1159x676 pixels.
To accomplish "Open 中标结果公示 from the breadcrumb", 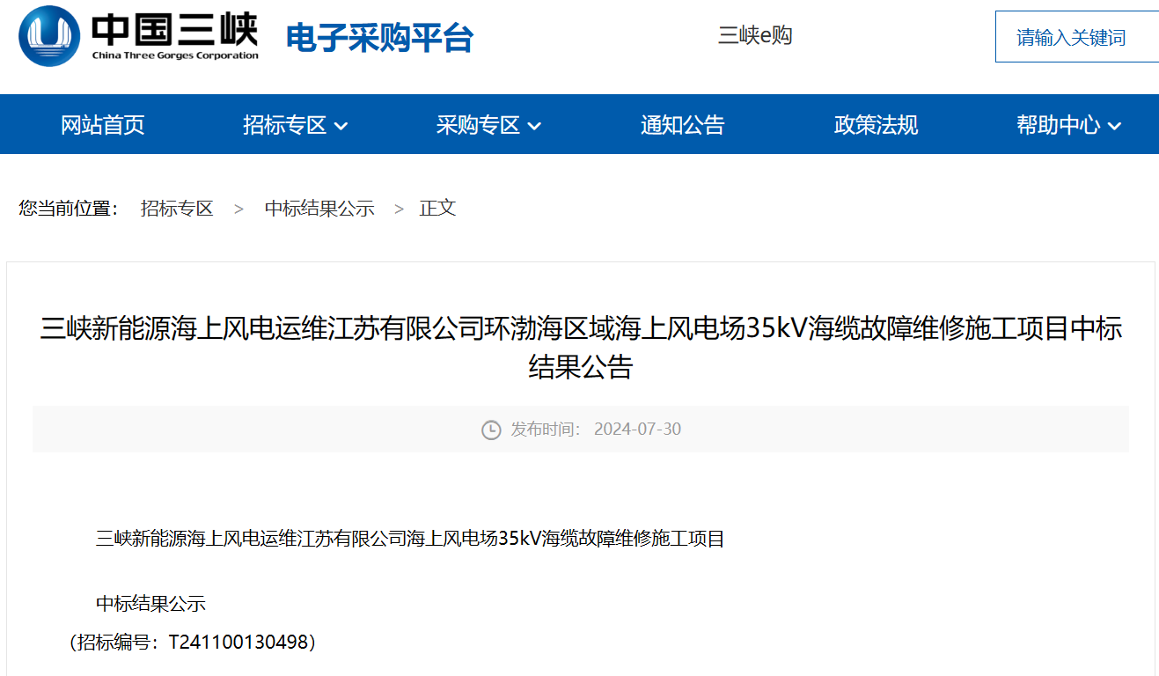I will pos(319,209).
